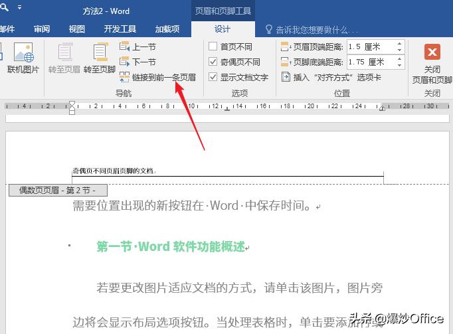Screen dimensions: 453x334
Task: Switch to the 邮件 ribbon tab
Action: 7,29
